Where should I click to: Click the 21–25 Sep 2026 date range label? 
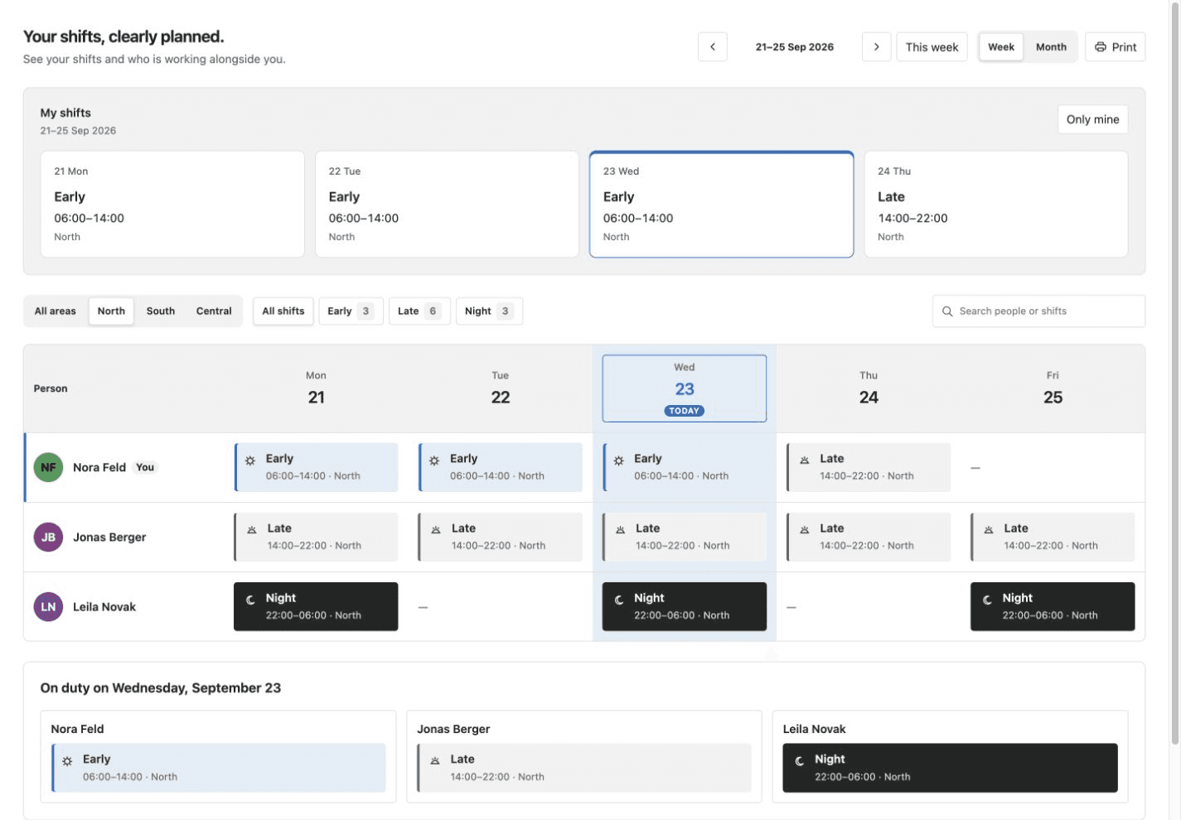tap(794, 47)
